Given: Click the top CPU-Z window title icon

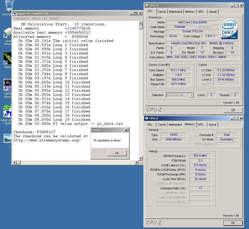Looking at the screenshot, I should 147,5.
